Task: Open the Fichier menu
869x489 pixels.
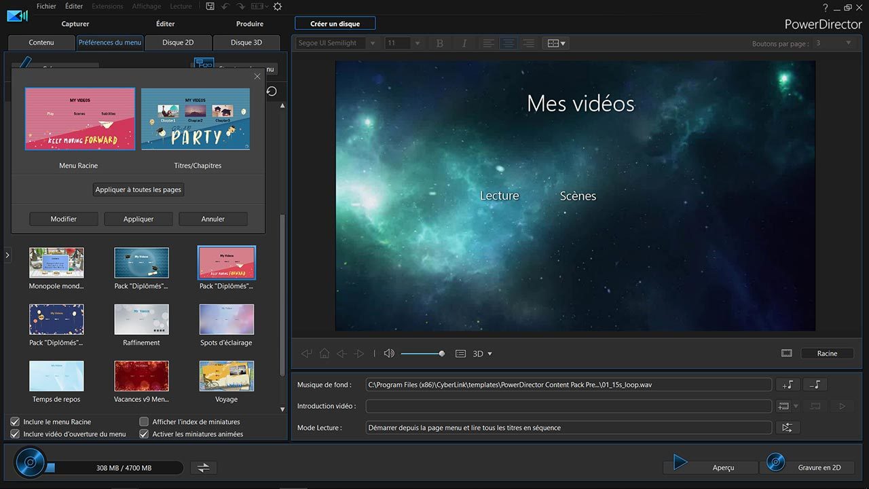Action: [46, 6]
